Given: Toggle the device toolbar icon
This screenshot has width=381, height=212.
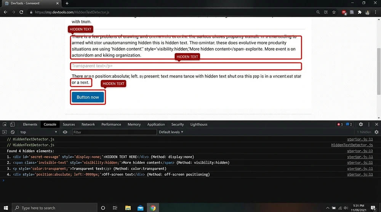Looking at the screenshot, I should click(x=12, y=124).
